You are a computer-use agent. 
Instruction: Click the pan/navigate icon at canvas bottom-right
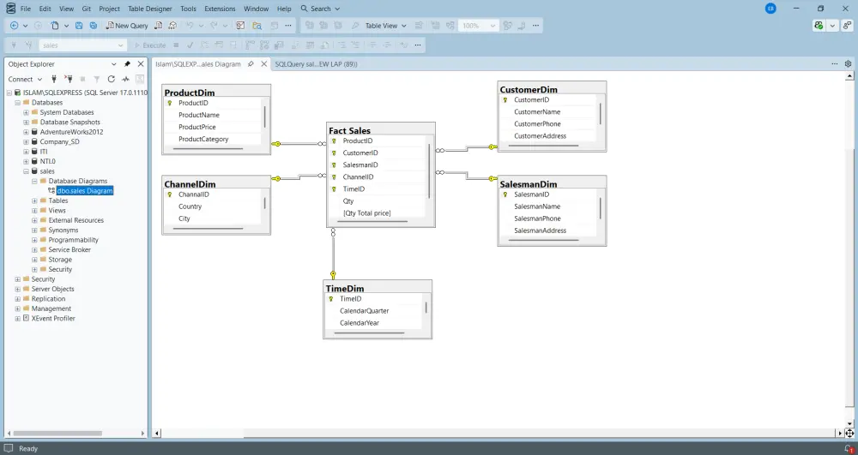(x=849, y=434)
